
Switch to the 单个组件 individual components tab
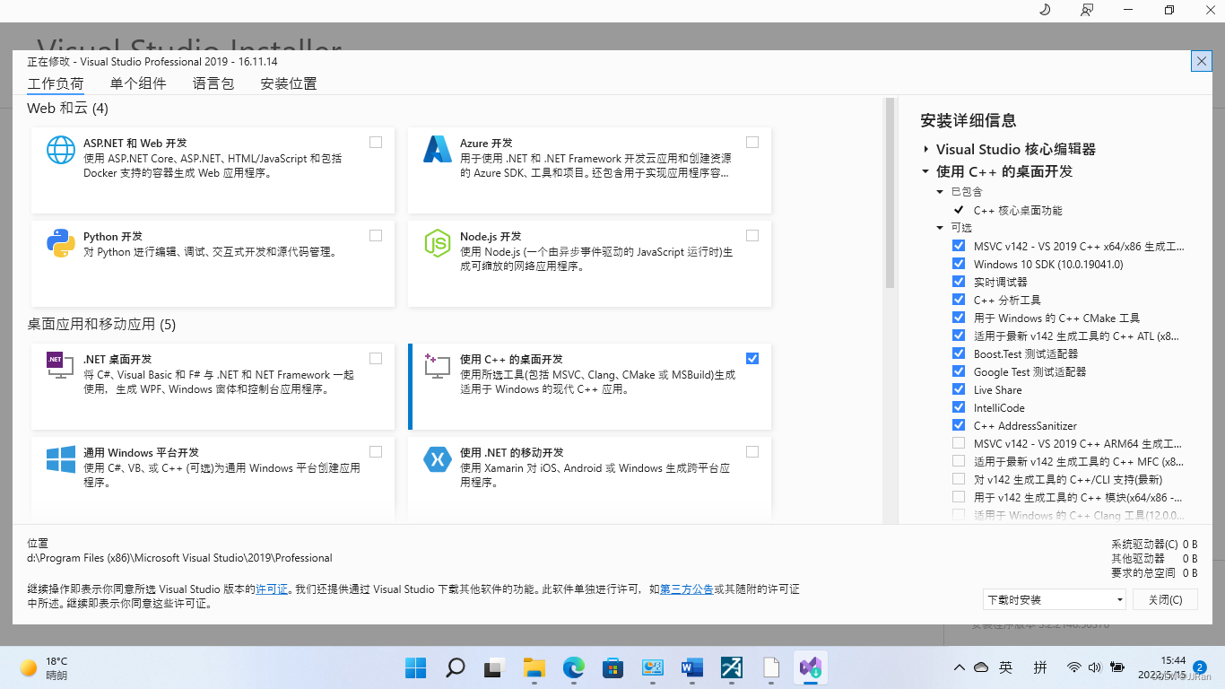point(138,83)
